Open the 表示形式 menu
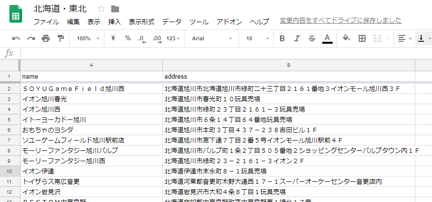 [x=142, y=22]
